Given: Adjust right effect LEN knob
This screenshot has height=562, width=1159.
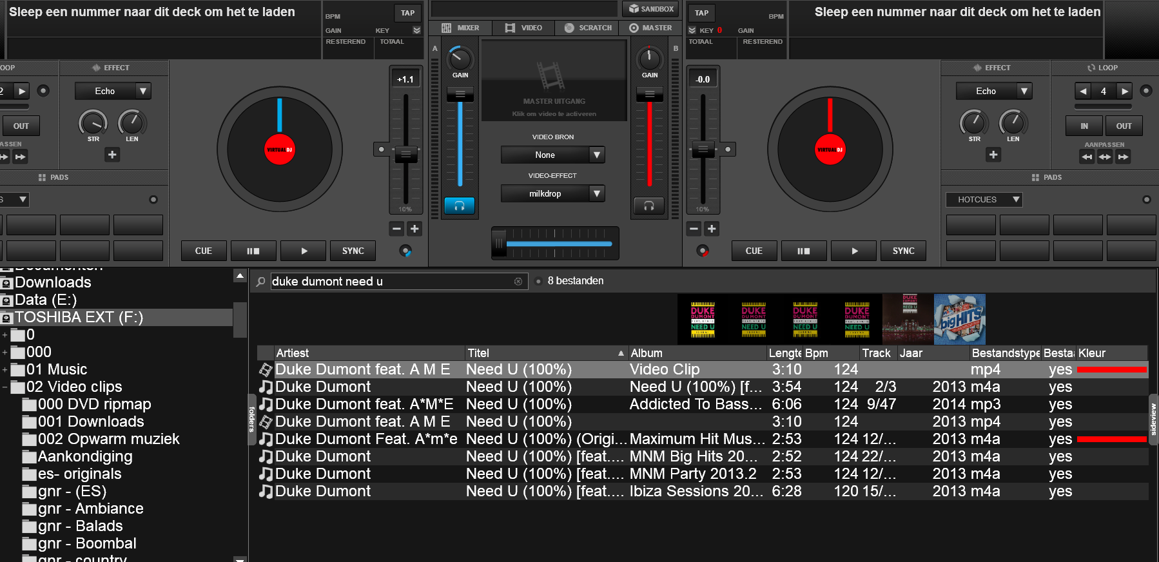Looking at the screenshot, I should pos(1013,122).
